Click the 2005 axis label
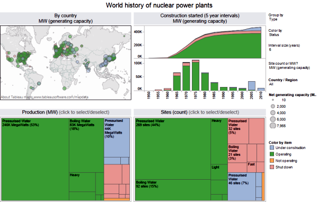318x202 pixels. [x=252, y=95]
